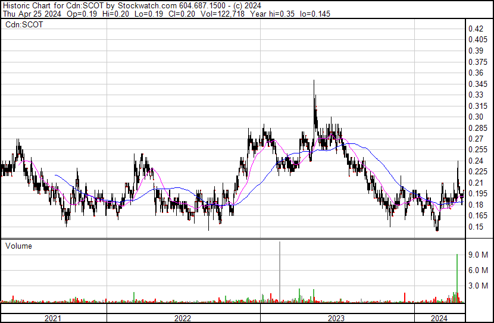The width and height of the screenshot is (494, 323).
Task: Click the 0.42 price axis label
Action: pos(476,29)
